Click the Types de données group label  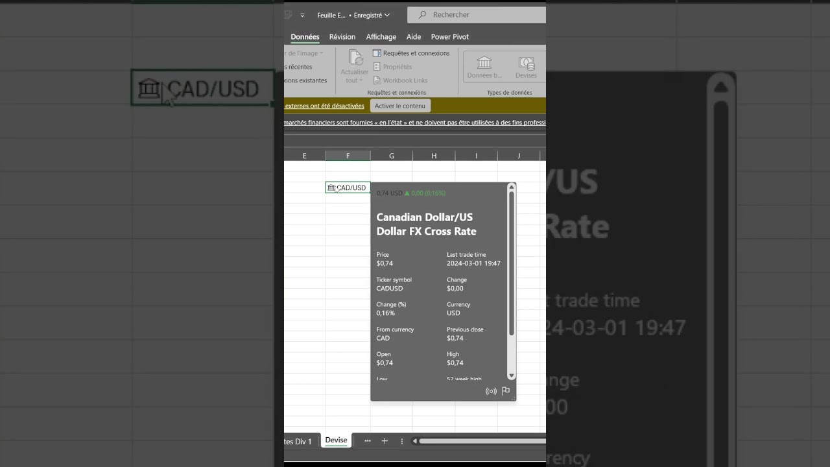click(x=510, y=93)
